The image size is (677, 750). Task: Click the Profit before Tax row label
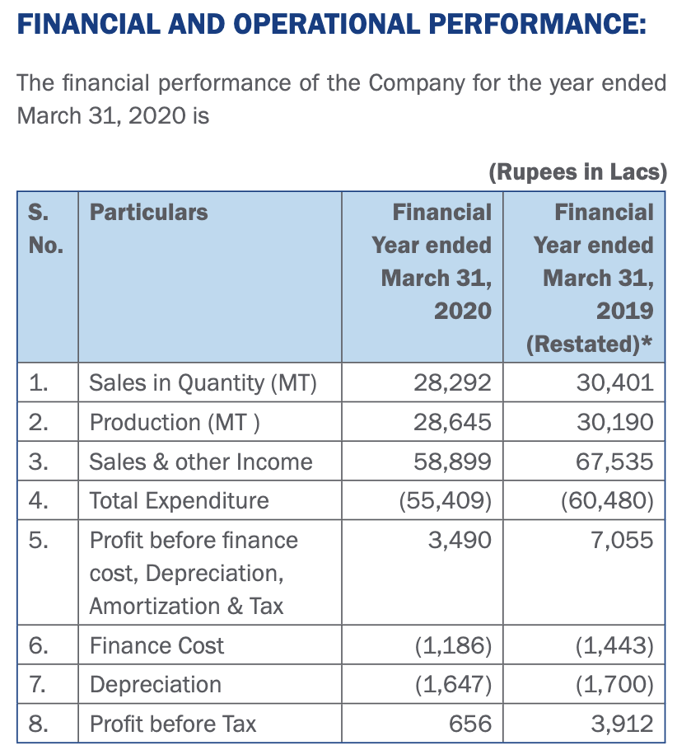173,724
